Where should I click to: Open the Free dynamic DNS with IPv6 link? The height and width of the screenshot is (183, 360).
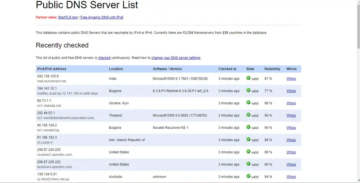click(102, 17)
